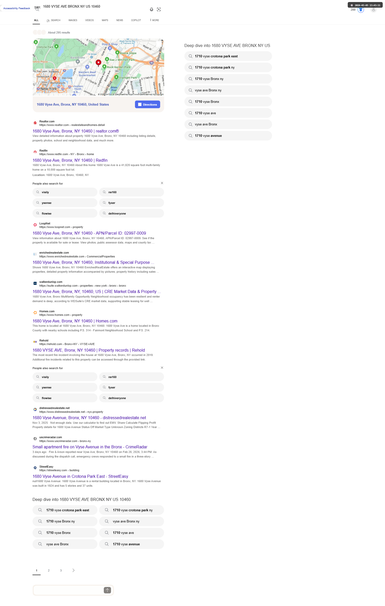The image size is (385, 606).
Task: Open the user account profile icon
Action: 373,10
